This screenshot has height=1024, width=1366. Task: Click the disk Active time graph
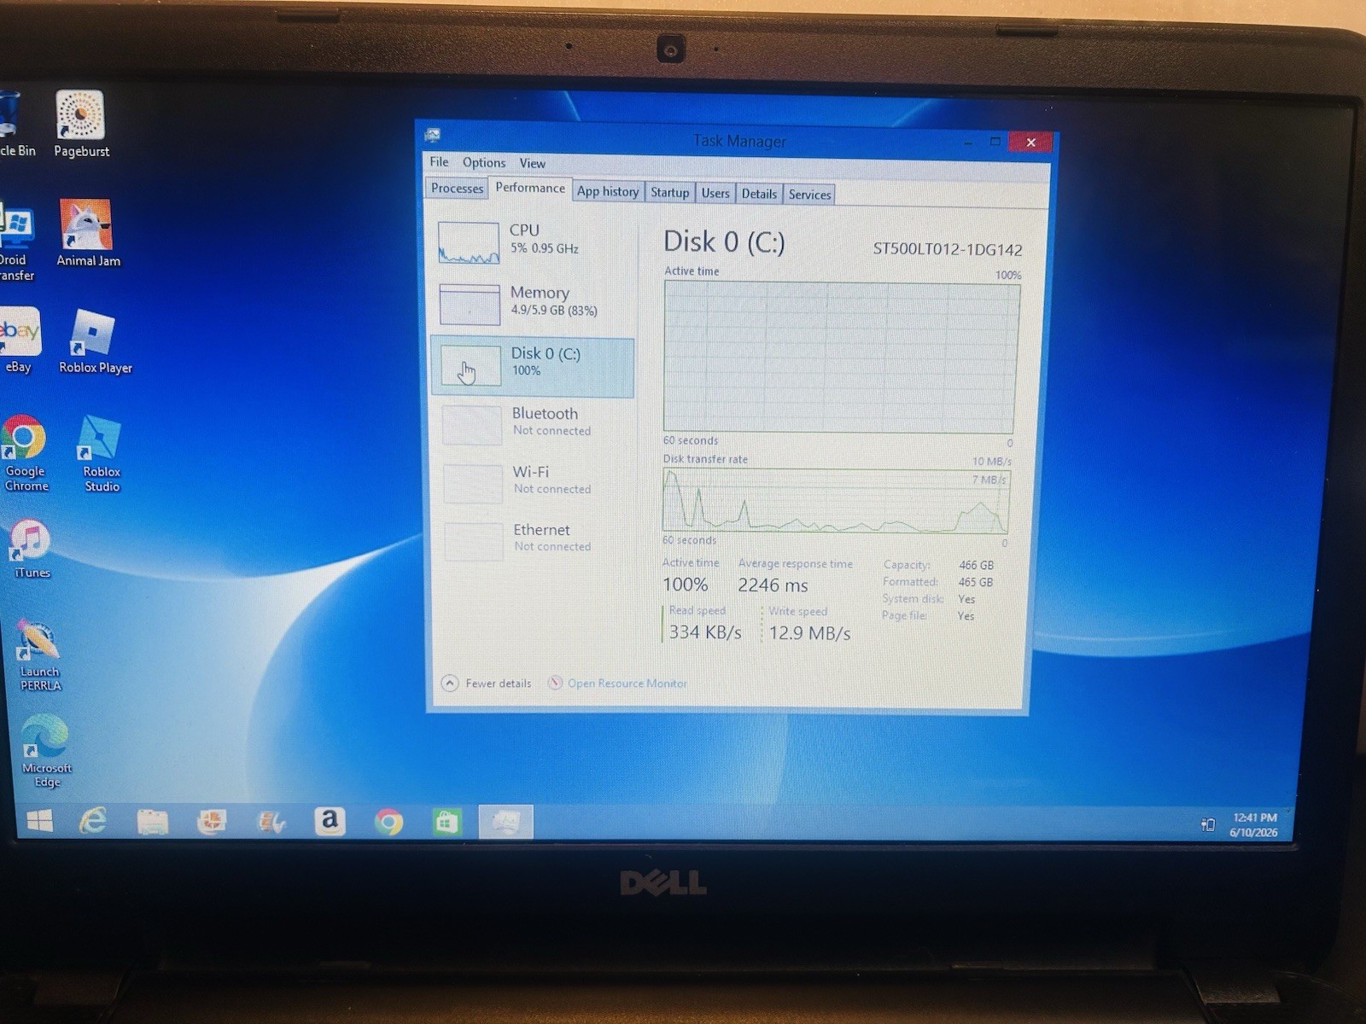coord(840,358)
